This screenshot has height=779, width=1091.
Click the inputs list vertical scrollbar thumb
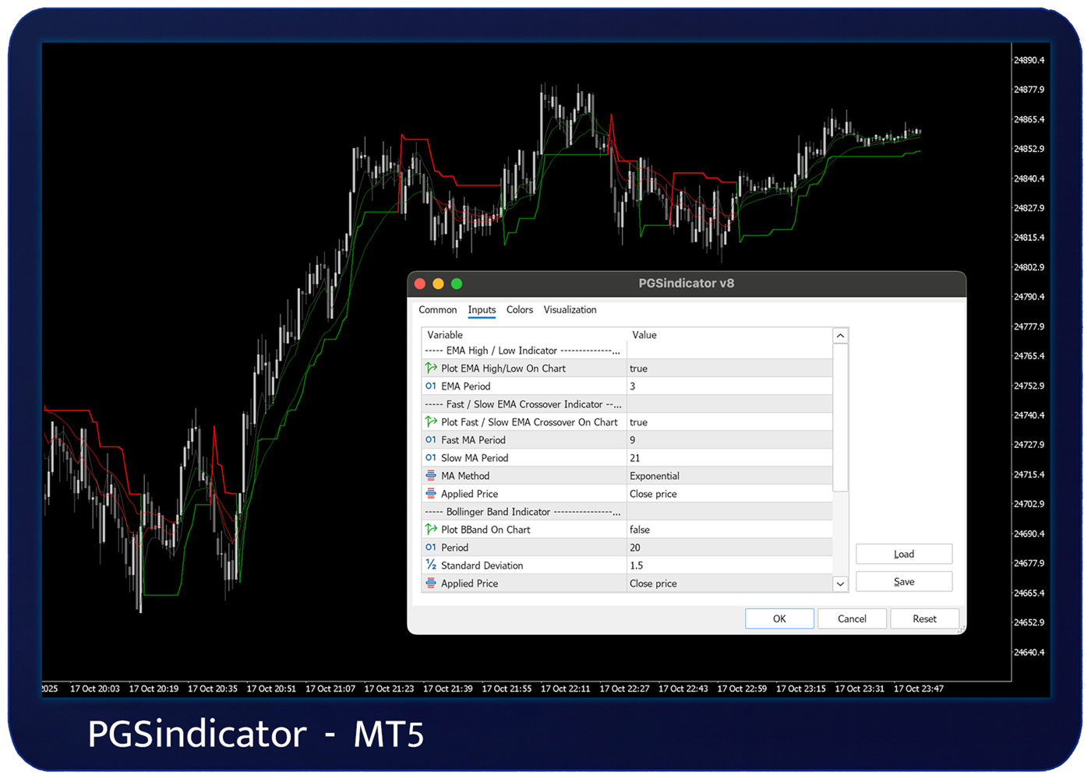840,418
